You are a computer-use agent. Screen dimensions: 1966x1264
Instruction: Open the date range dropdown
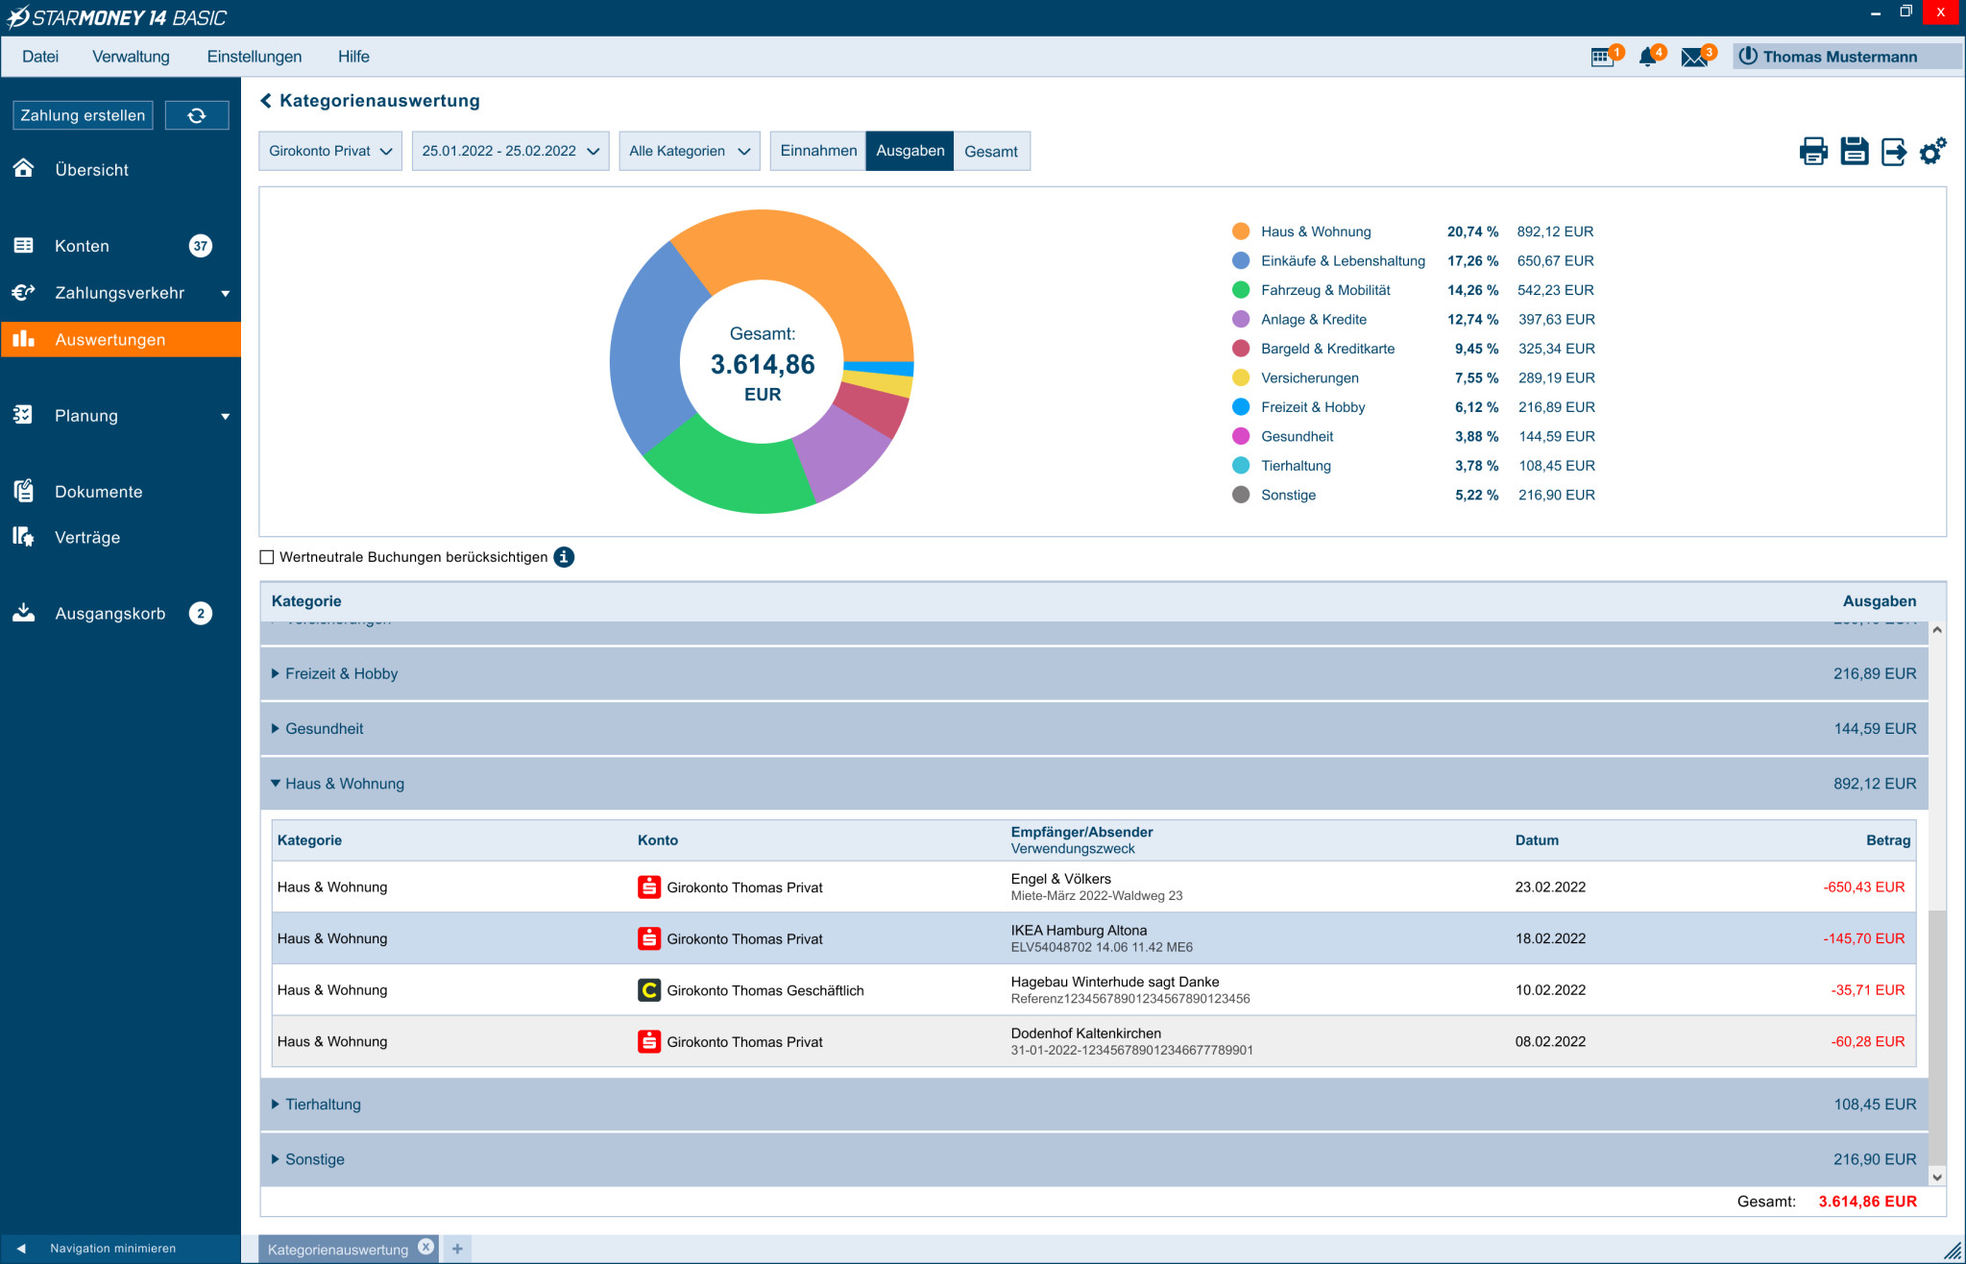tap(510, 151)
